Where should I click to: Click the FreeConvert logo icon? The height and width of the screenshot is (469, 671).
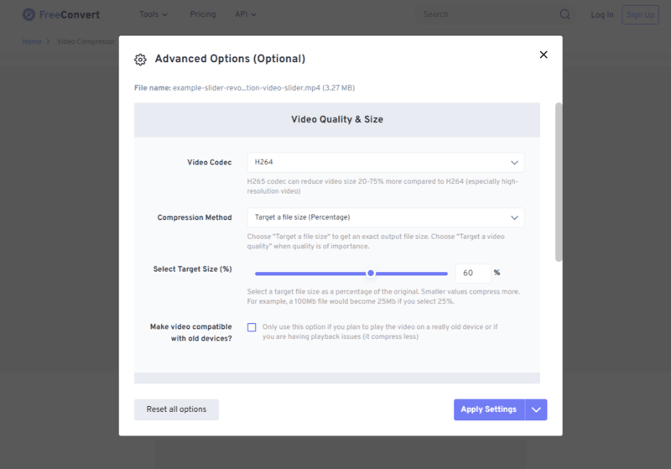pyautogui.click(x=29, y=14)
